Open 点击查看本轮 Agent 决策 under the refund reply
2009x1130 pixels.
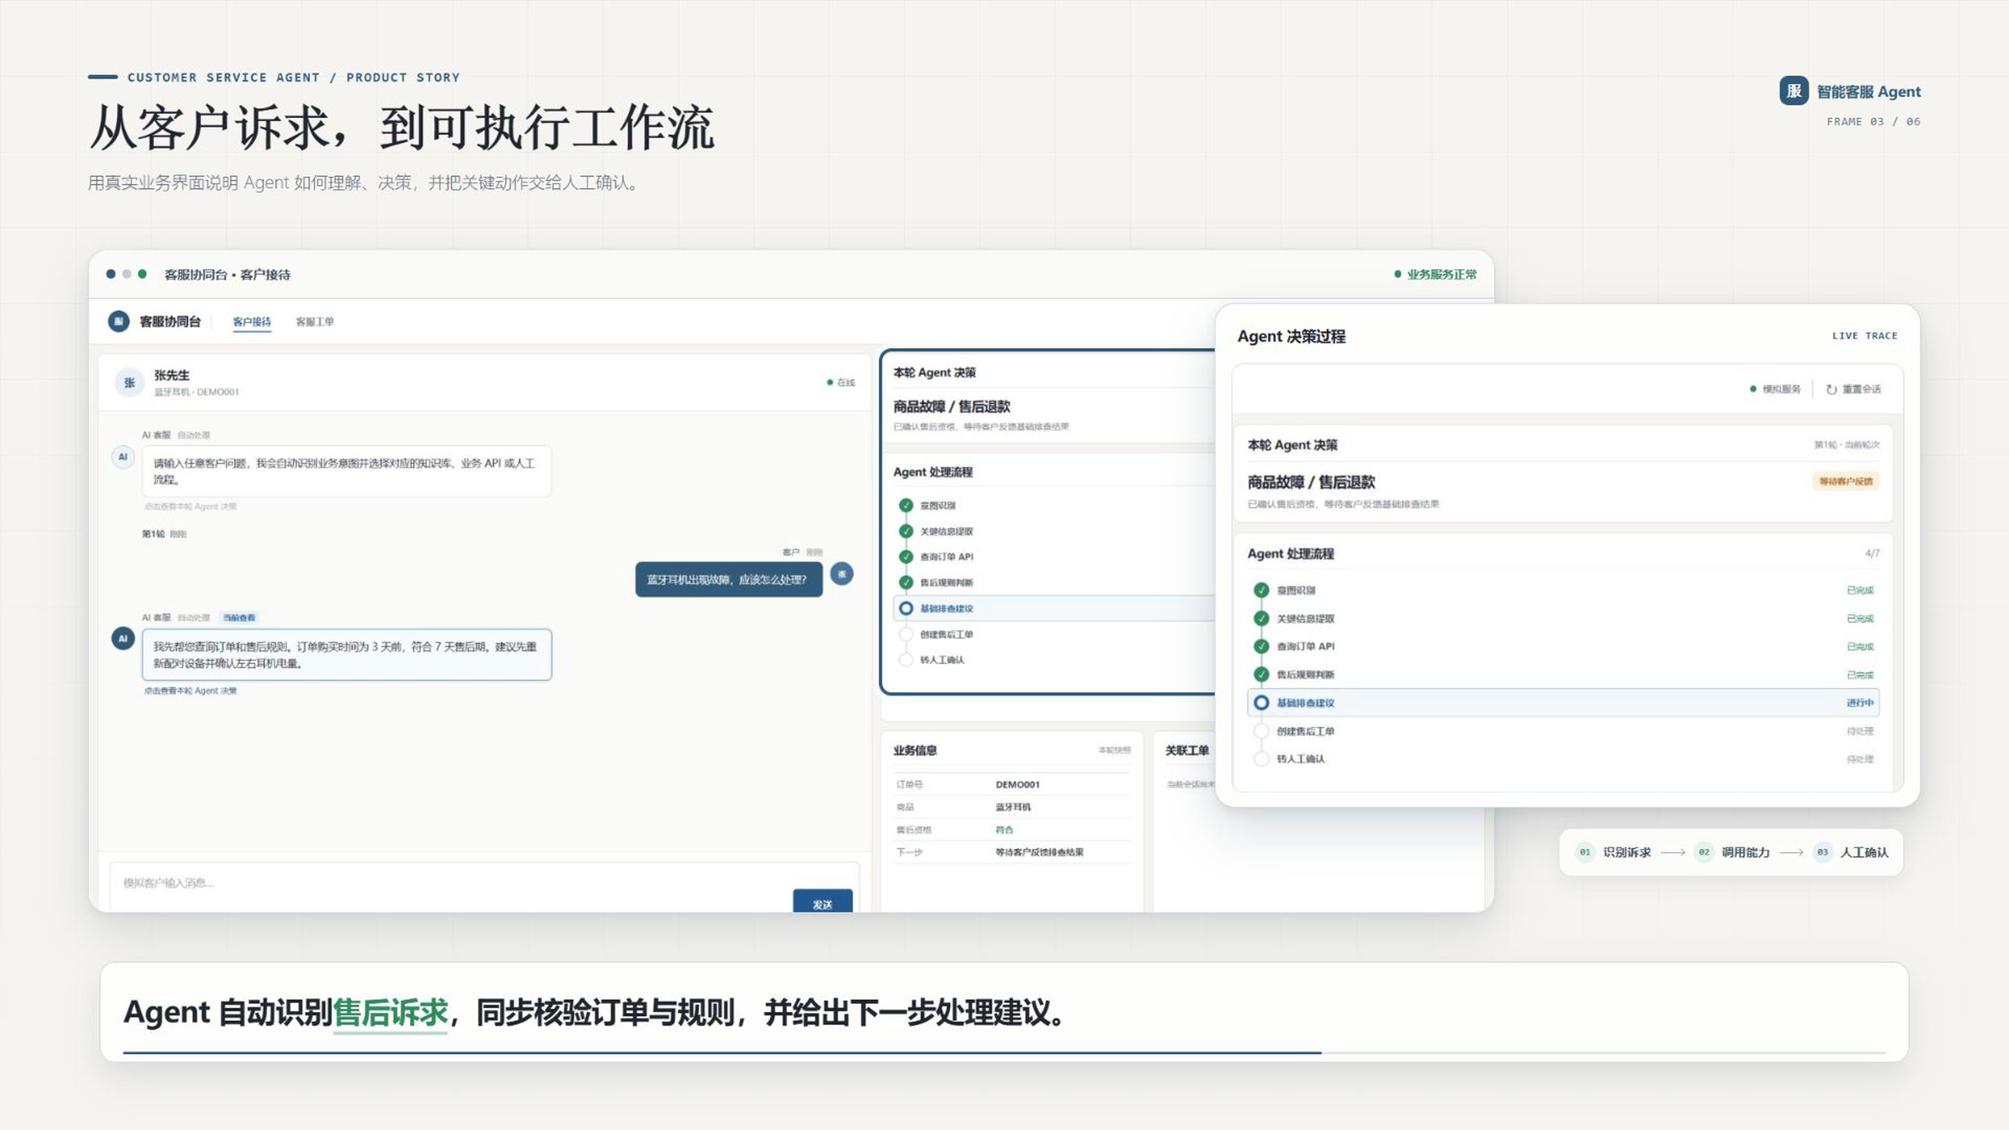(x=190, y=691)
